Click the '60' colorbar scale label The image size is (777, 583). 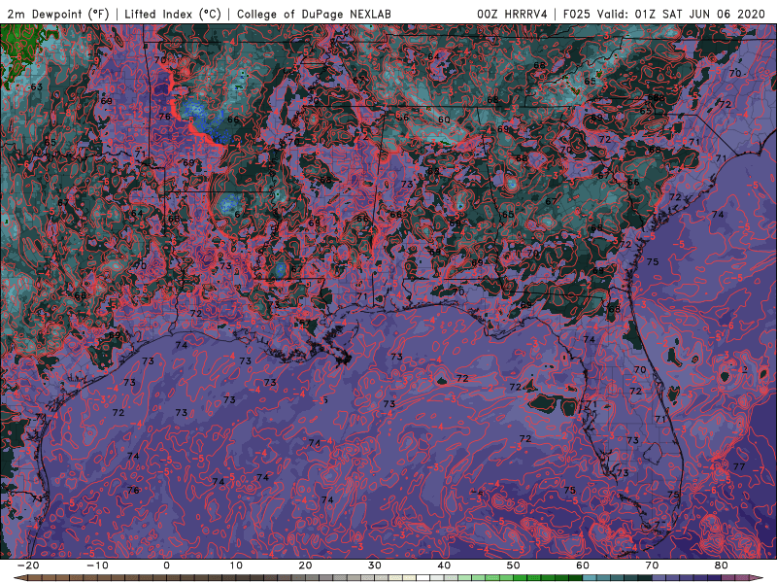(x=583, y=566)
